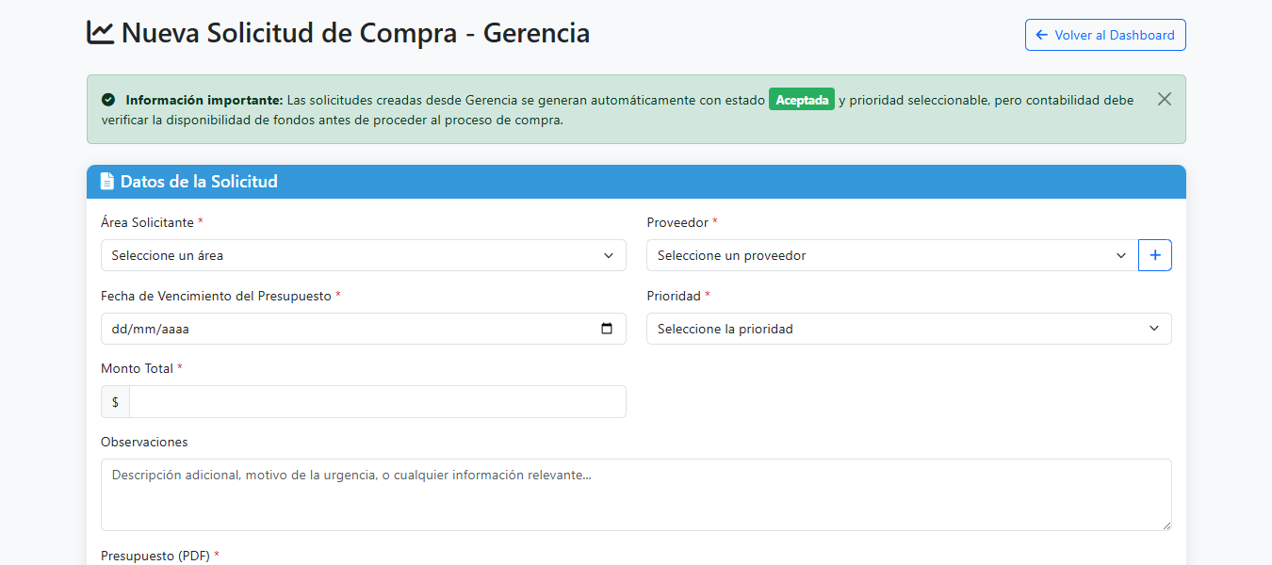Click the Volver al Dashboard button
The width and height of the screenshot is (1272, 565).
pyautogui.click(x=1104, y=34)
